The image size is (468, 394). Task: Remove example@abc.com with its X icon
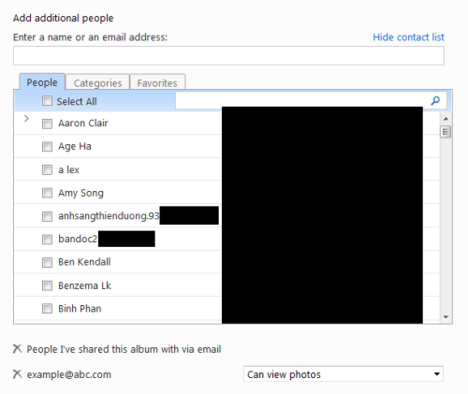click(x=18, y=373)
